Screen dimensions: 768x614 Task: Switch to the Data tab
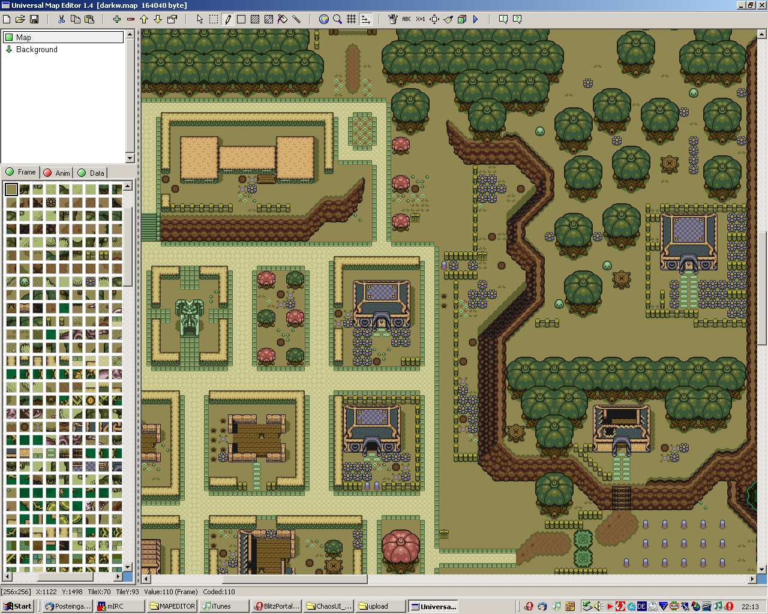point(91,173)
